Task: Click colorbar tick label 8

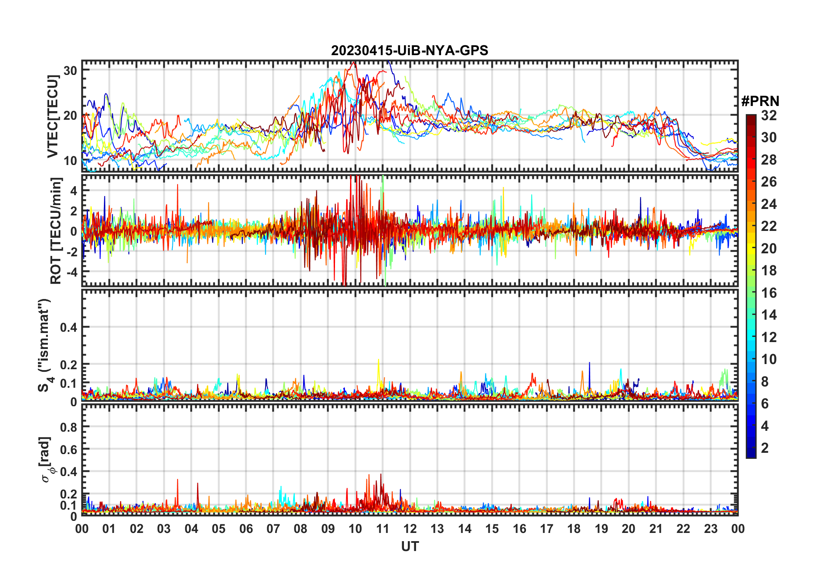Action: point(765,382)
